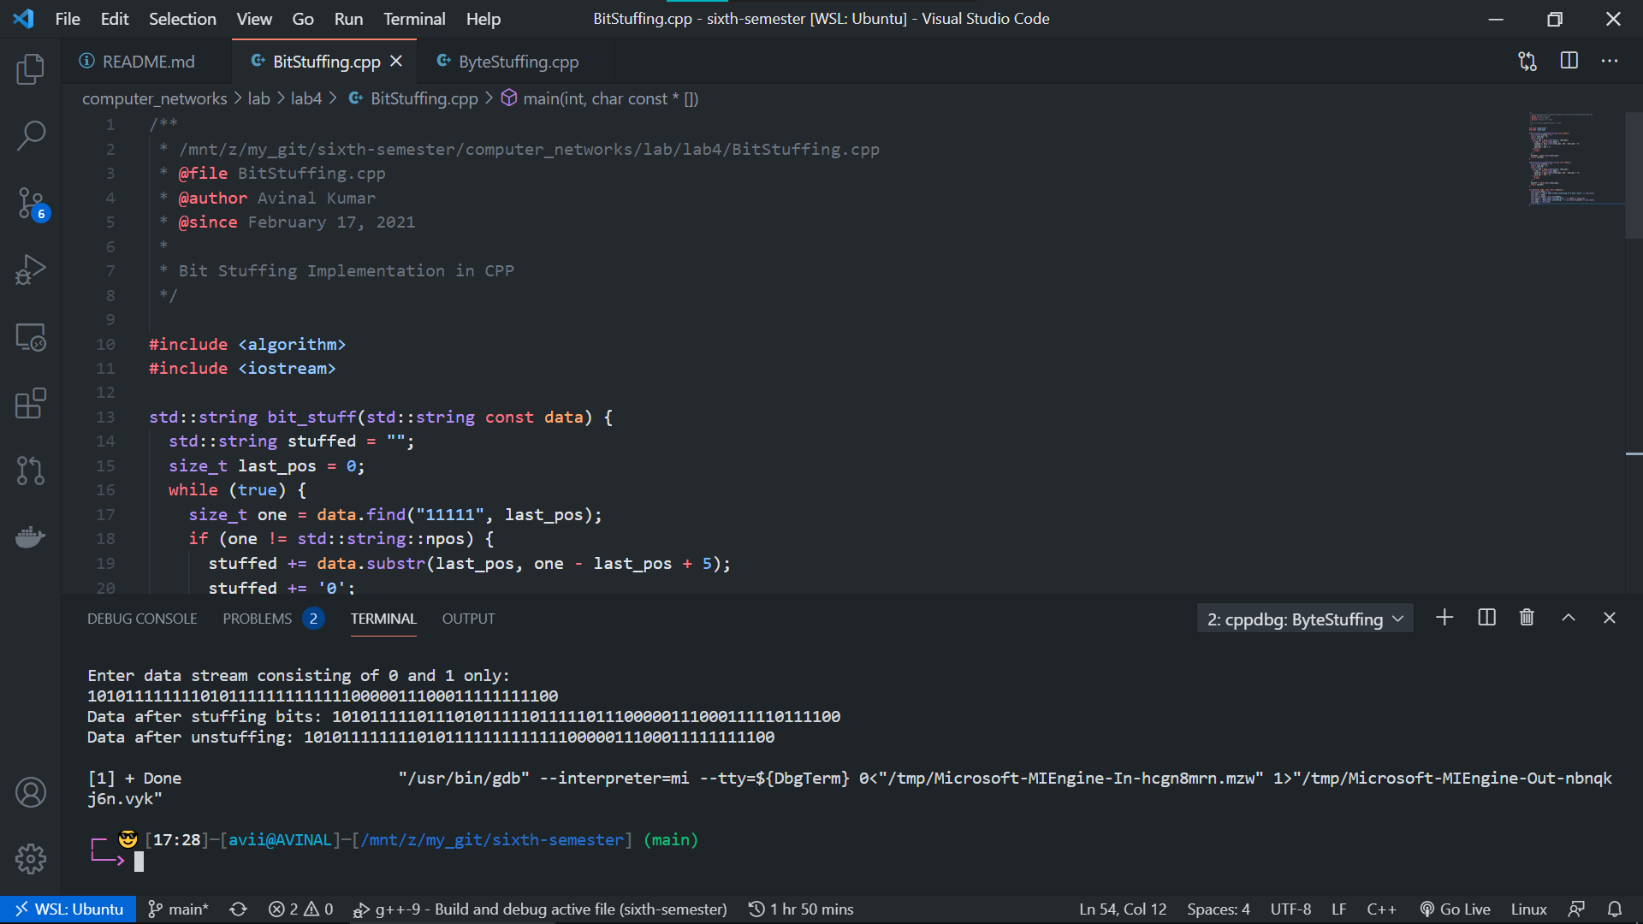The height and width of the screenshot is (924, 1643).
Task: Open Source Control view with 6 changes
Action: point(31,204)
